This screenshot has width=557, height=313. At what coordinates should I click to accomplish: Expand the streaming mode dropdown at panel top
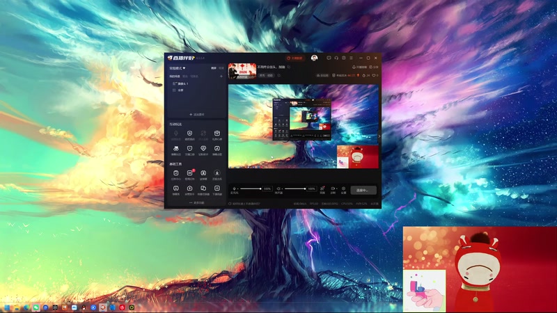[178, 68]
